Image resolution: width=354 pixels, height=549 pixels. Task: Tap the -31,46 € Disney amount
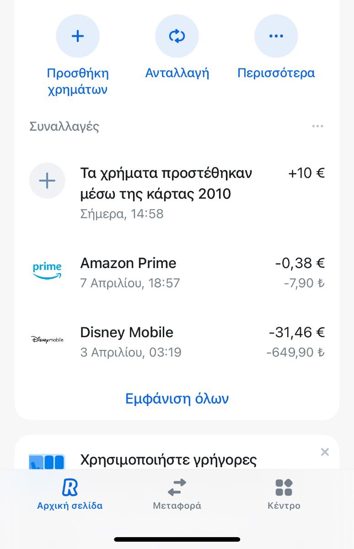point(296,332)
